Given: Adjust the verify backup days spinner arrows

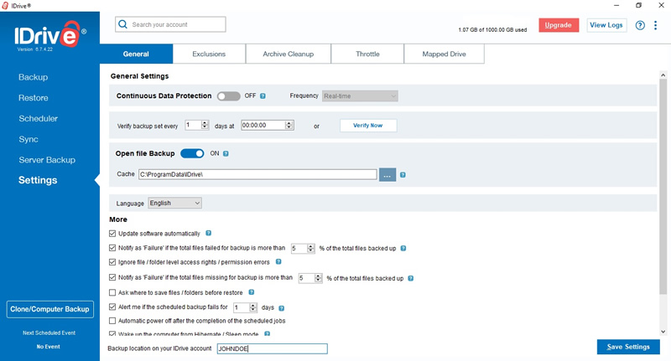Looking at the screenshot, I should coord(205,125).
